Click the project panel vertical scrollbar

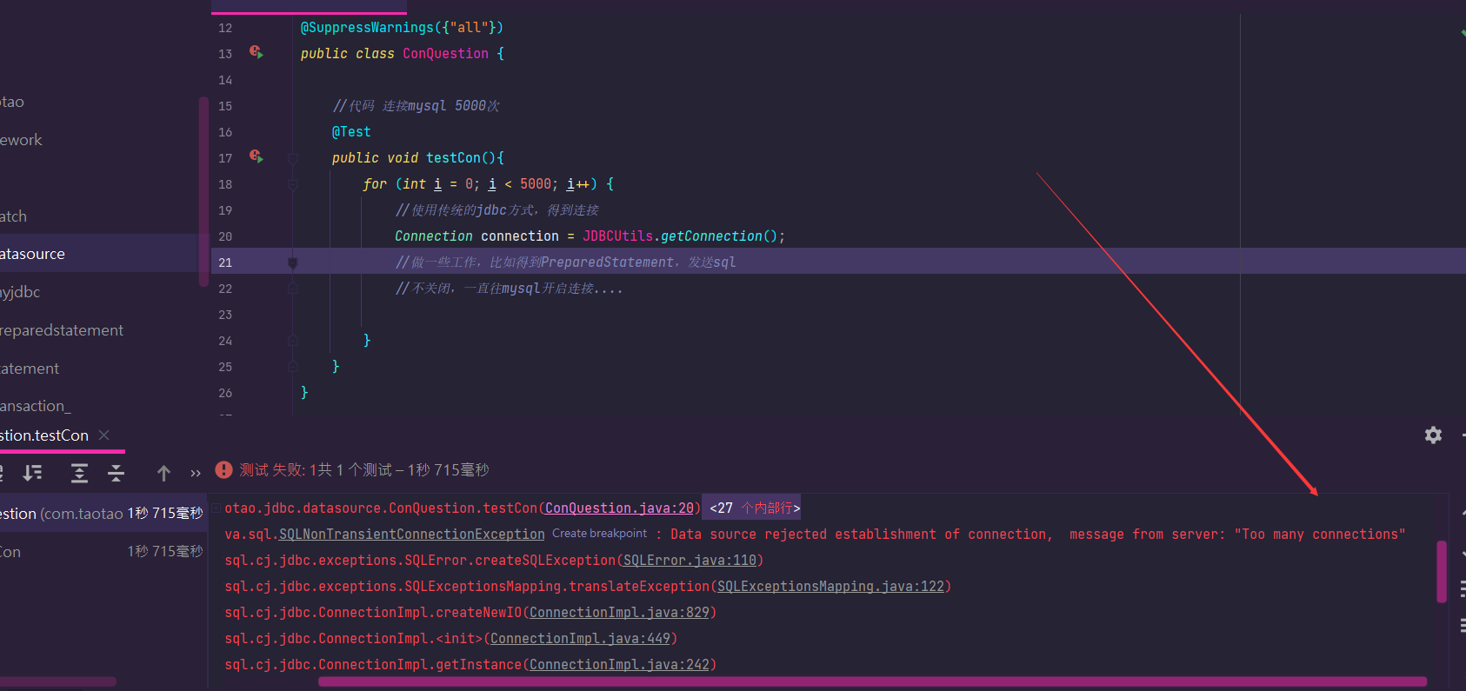[203, 191]
